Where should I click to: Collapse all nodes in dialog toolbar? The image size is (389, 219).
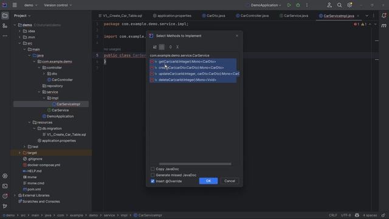coord(177,47)
